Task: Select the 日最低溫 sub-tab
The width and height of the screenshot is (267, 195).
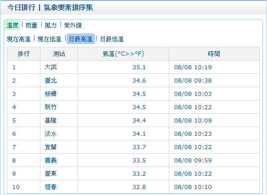Action: coord(111,39)
